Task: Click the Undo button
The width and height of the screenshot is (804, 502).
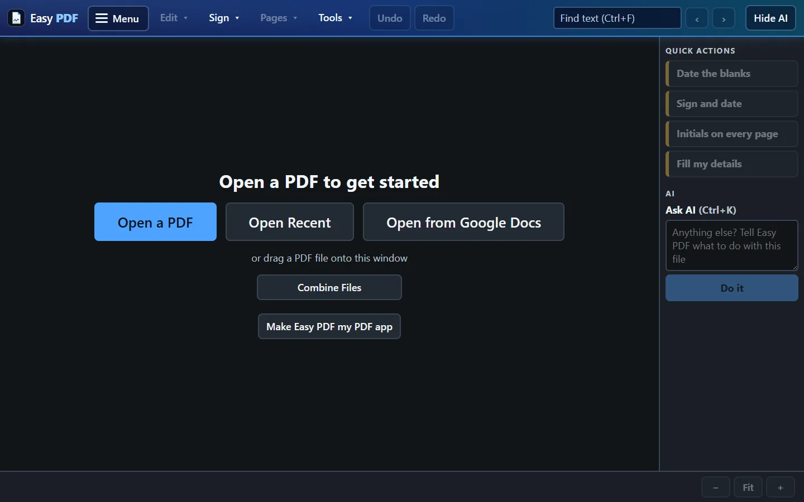Action: [390, 18]
